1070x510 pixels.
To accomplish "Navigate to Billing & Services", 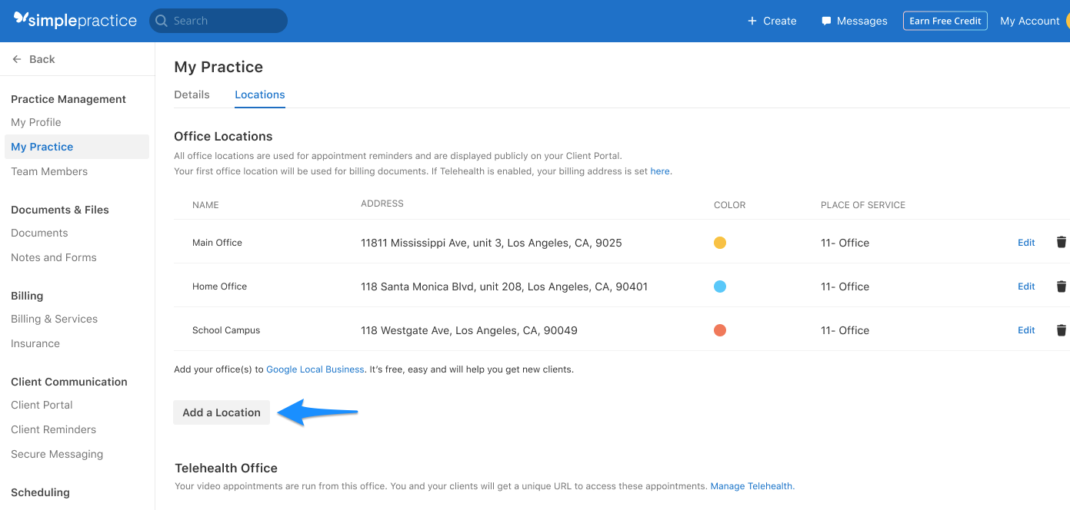I will [54, 318].
